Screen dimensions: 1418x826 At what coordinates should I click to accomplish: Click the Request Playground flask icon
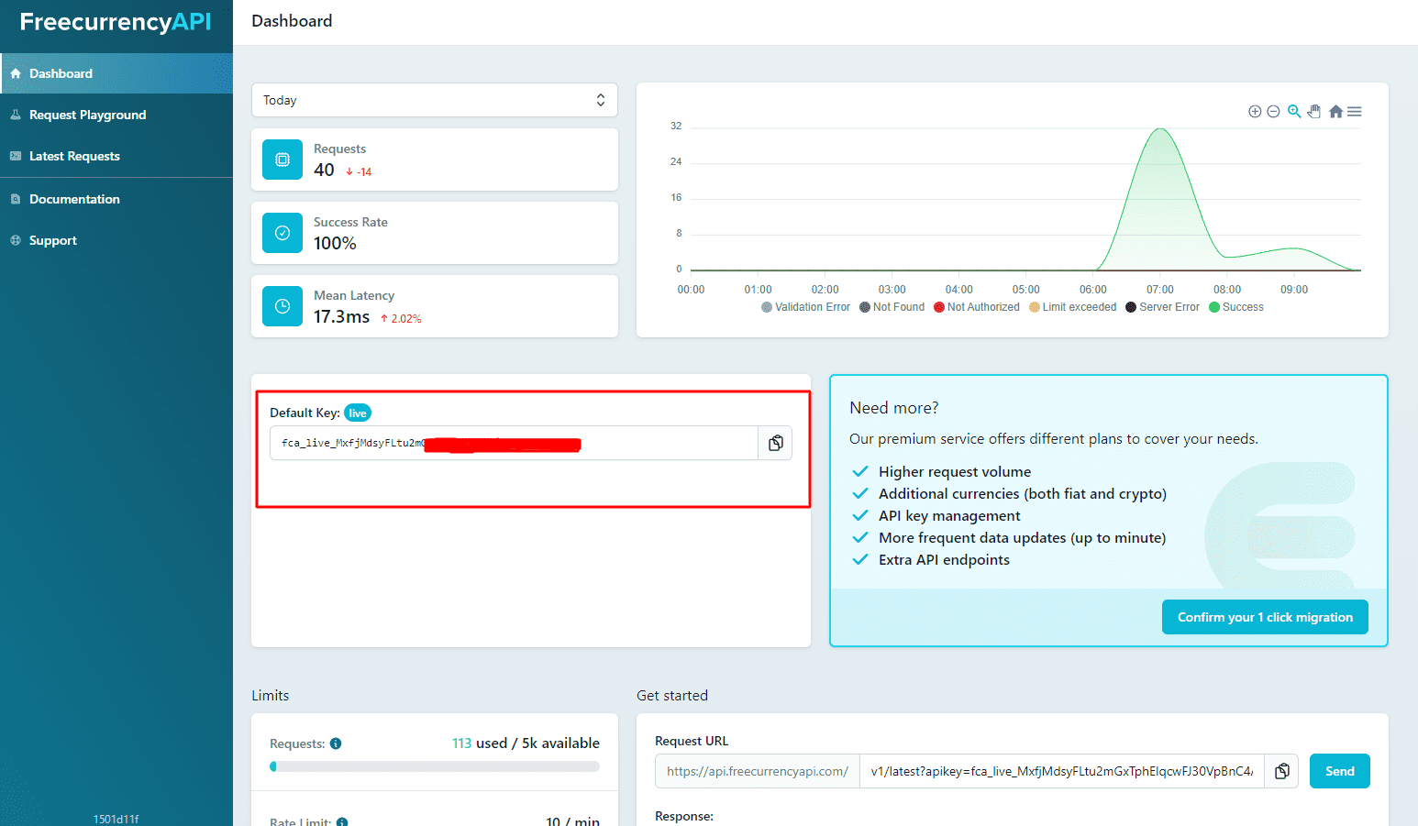point(16,115)
